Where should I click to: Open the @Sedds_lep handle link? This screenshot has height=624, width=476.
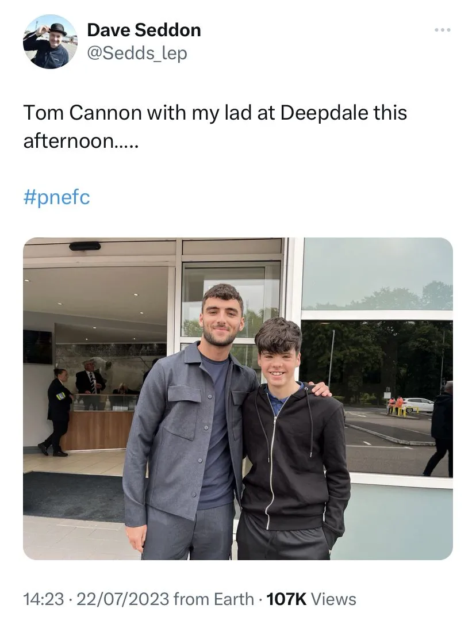point(137,53)
